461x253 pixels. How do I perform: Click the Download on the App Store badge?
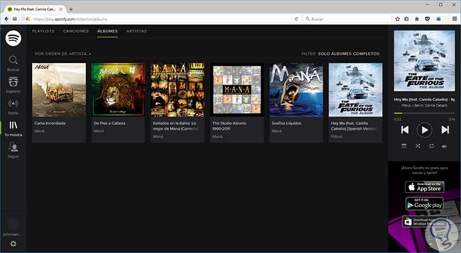coord(424,187)
